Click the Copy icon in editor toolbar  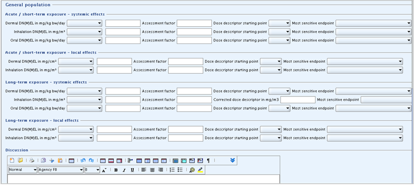(x=44, y=160)
